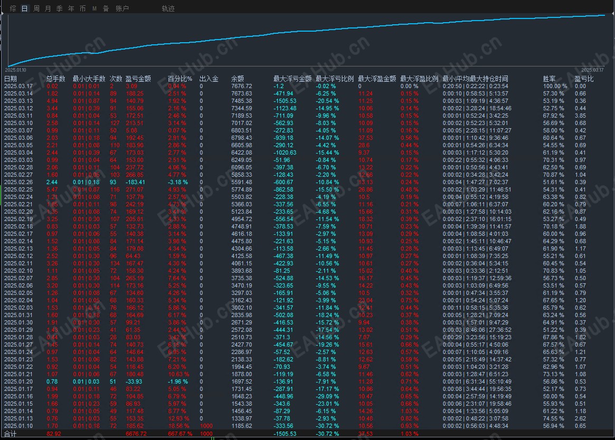The width and height of the screenshot is (615, 440).
Task: Click holding time 0:20:50 | 0:22:22 | 0:23:54
Action: coord(475,86)
